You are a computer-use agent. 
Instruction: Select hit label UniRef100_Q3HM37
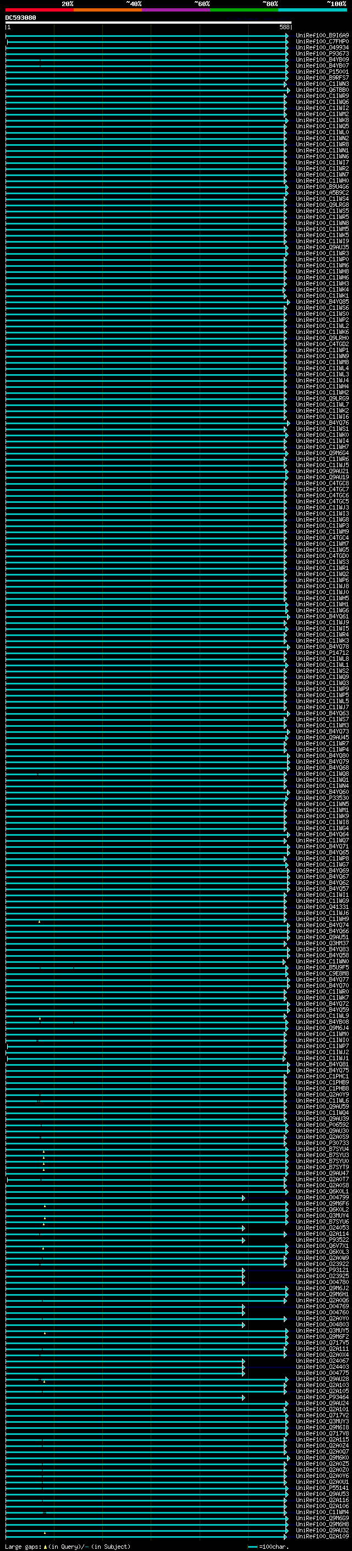322,943
